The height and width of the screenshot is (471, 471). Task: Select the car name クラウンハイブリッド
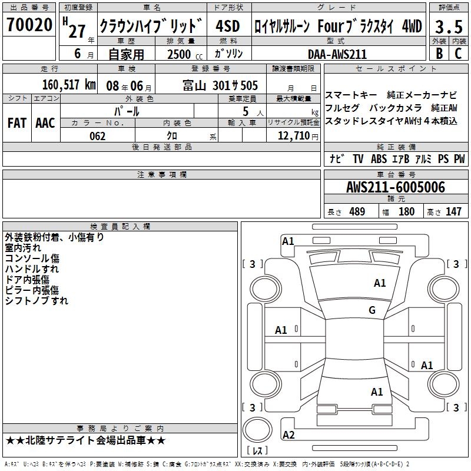coord(151,25)
